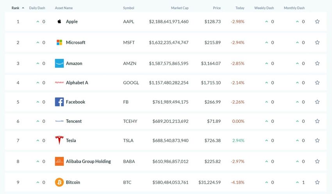Sort by Rank column header arrow
Image resolution: width=332 pixels, height=194 pixels.
point(23,8)
